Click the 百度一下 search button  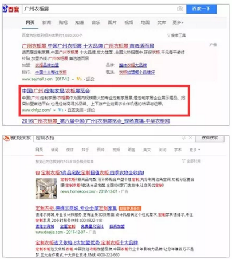pyautogui.click(x=201, y=9)
